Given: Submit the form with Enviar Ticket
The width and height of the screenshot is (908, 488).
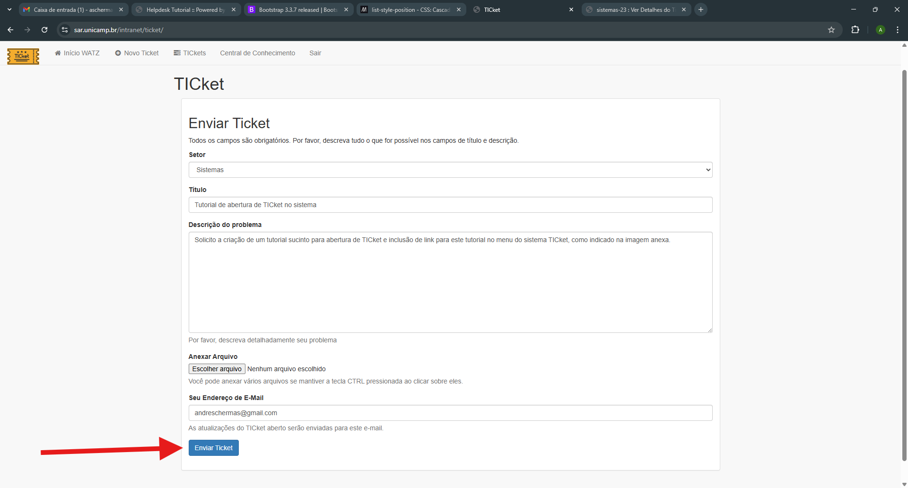Looking at the screenshot, I should (x=214, y=448).
